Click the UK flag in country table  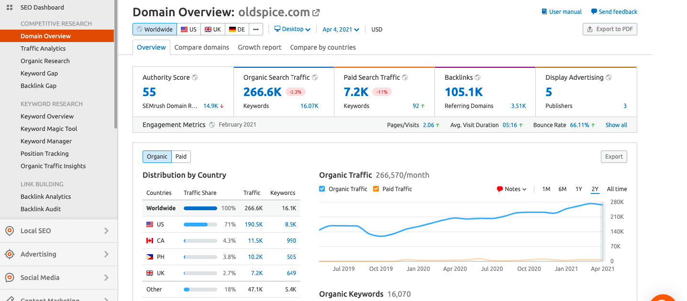click(x=150, y=273)
